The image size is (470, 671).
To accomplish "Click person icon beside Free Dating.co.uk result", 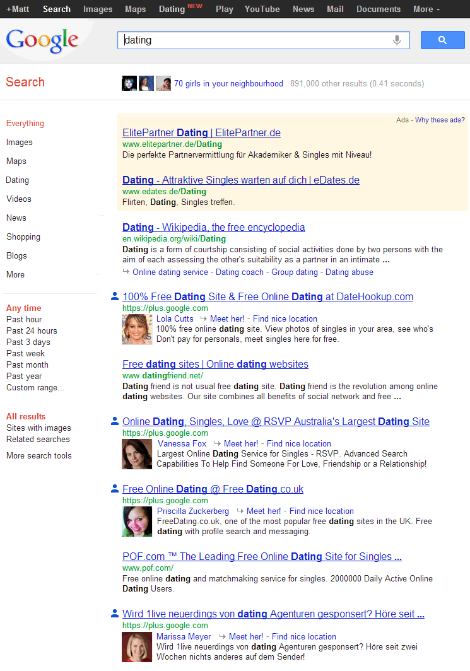I will [x=115, y=488].
